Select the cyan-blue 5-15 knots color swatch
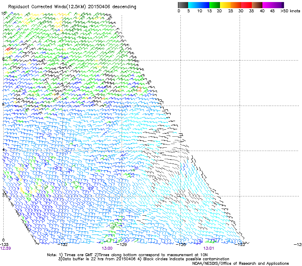This screenshot has width=302, height=266. [199, 5]
